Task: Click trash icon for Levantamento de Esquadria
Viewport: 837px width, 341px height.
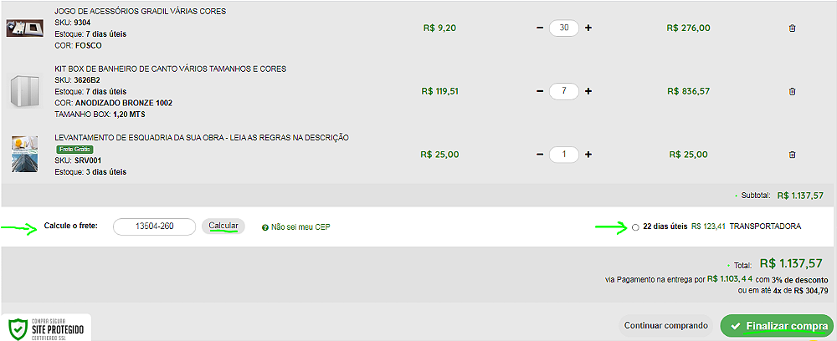Action: (x=792, y=155)
